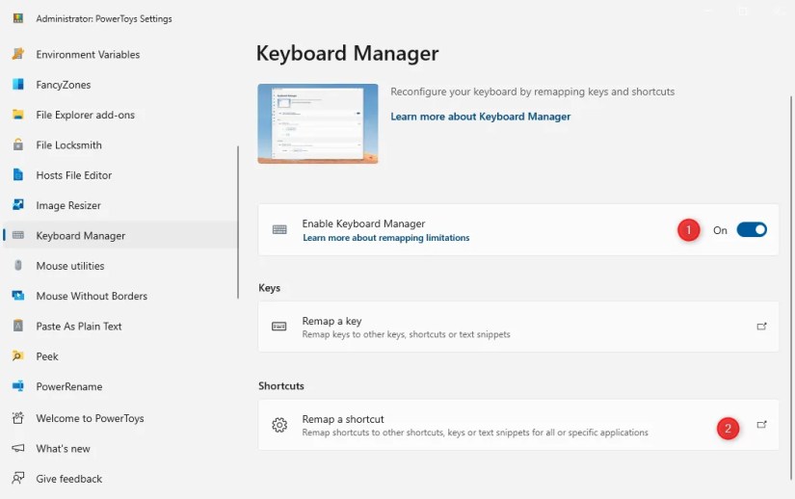Image resolution: width=795 pixels, height=499 pixels.
Task: Click the sidebar vertical scrollbar
Action: [237, 222]
